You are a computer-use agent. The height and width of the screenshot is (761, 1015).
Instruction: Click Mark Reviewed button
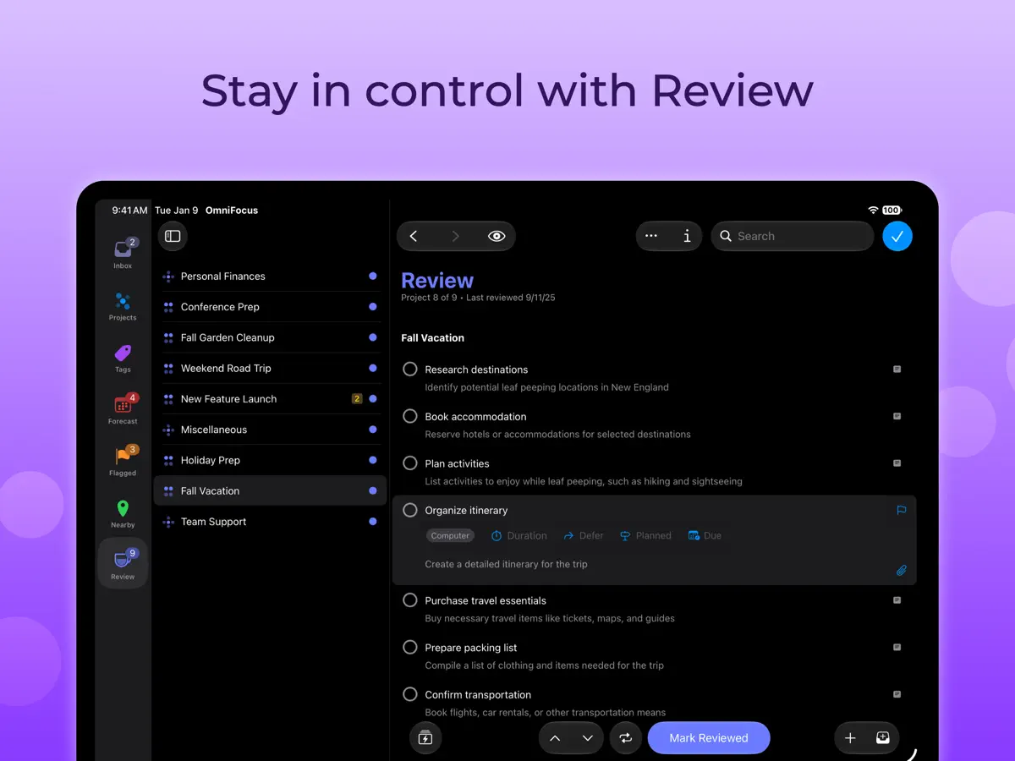coord(709,738)
